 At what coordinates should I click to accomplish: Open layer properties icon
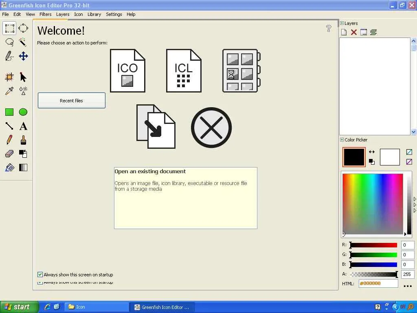coord(364,32)
